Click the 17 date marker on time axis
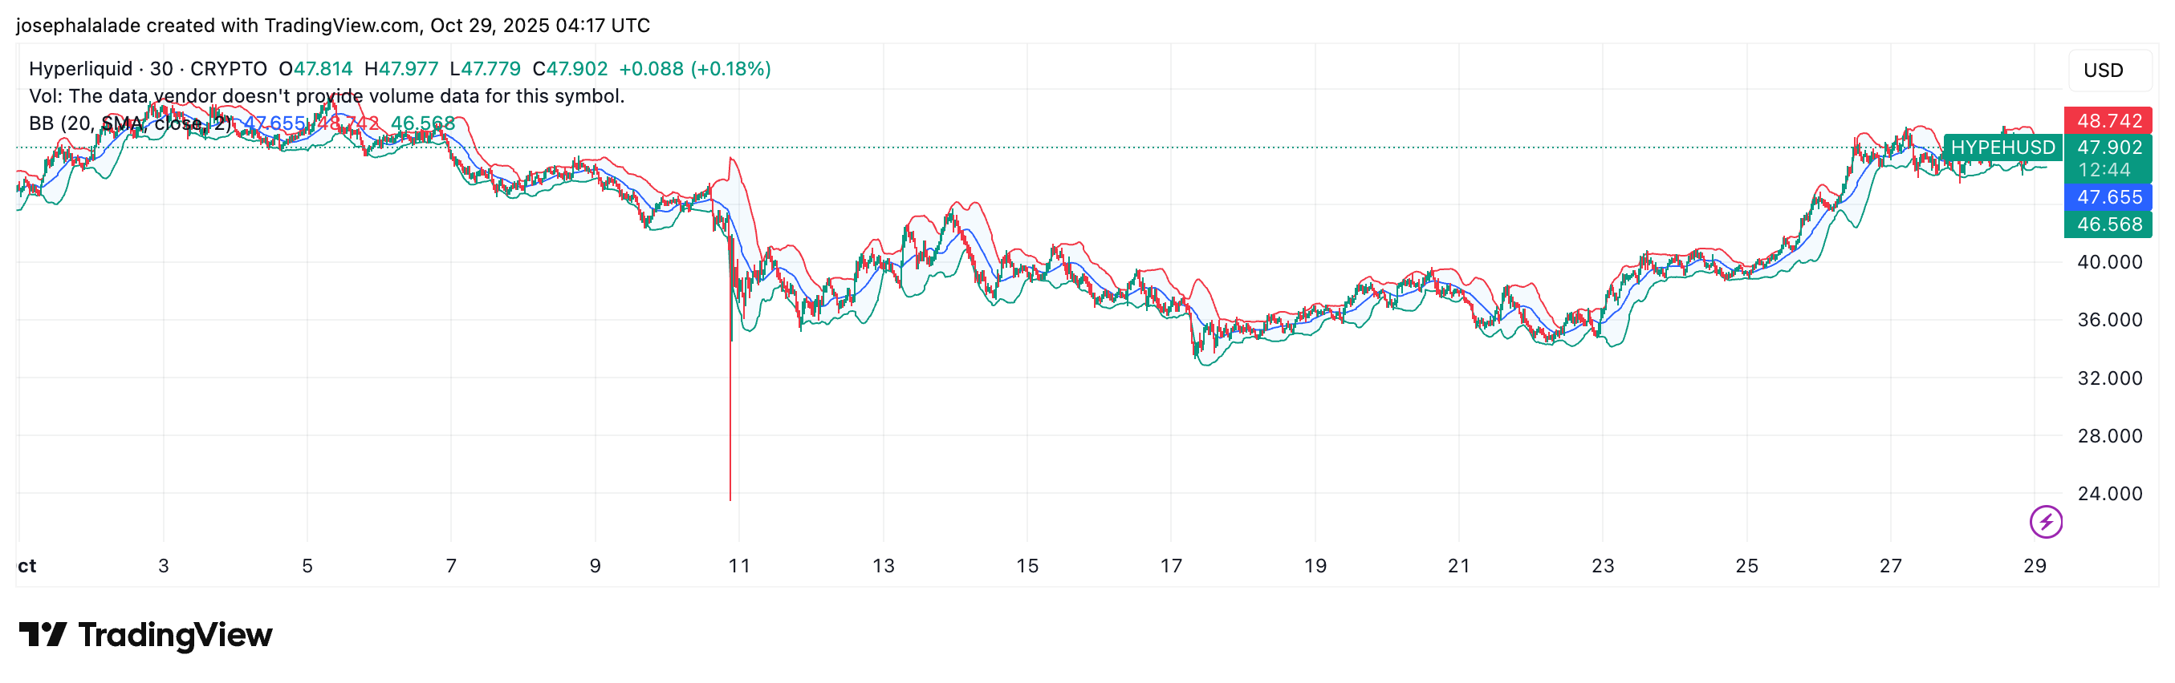 click(x=1171, y=566)
